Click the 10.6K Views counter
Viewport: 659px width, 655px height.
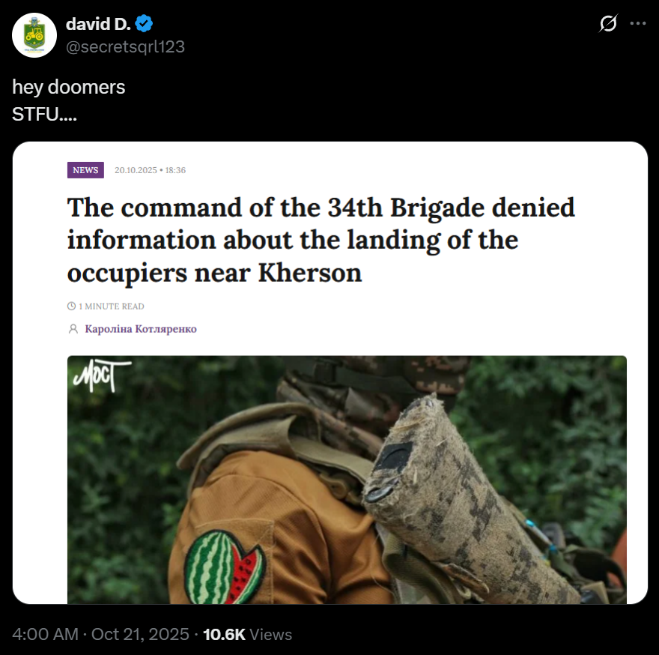point(248,634)
